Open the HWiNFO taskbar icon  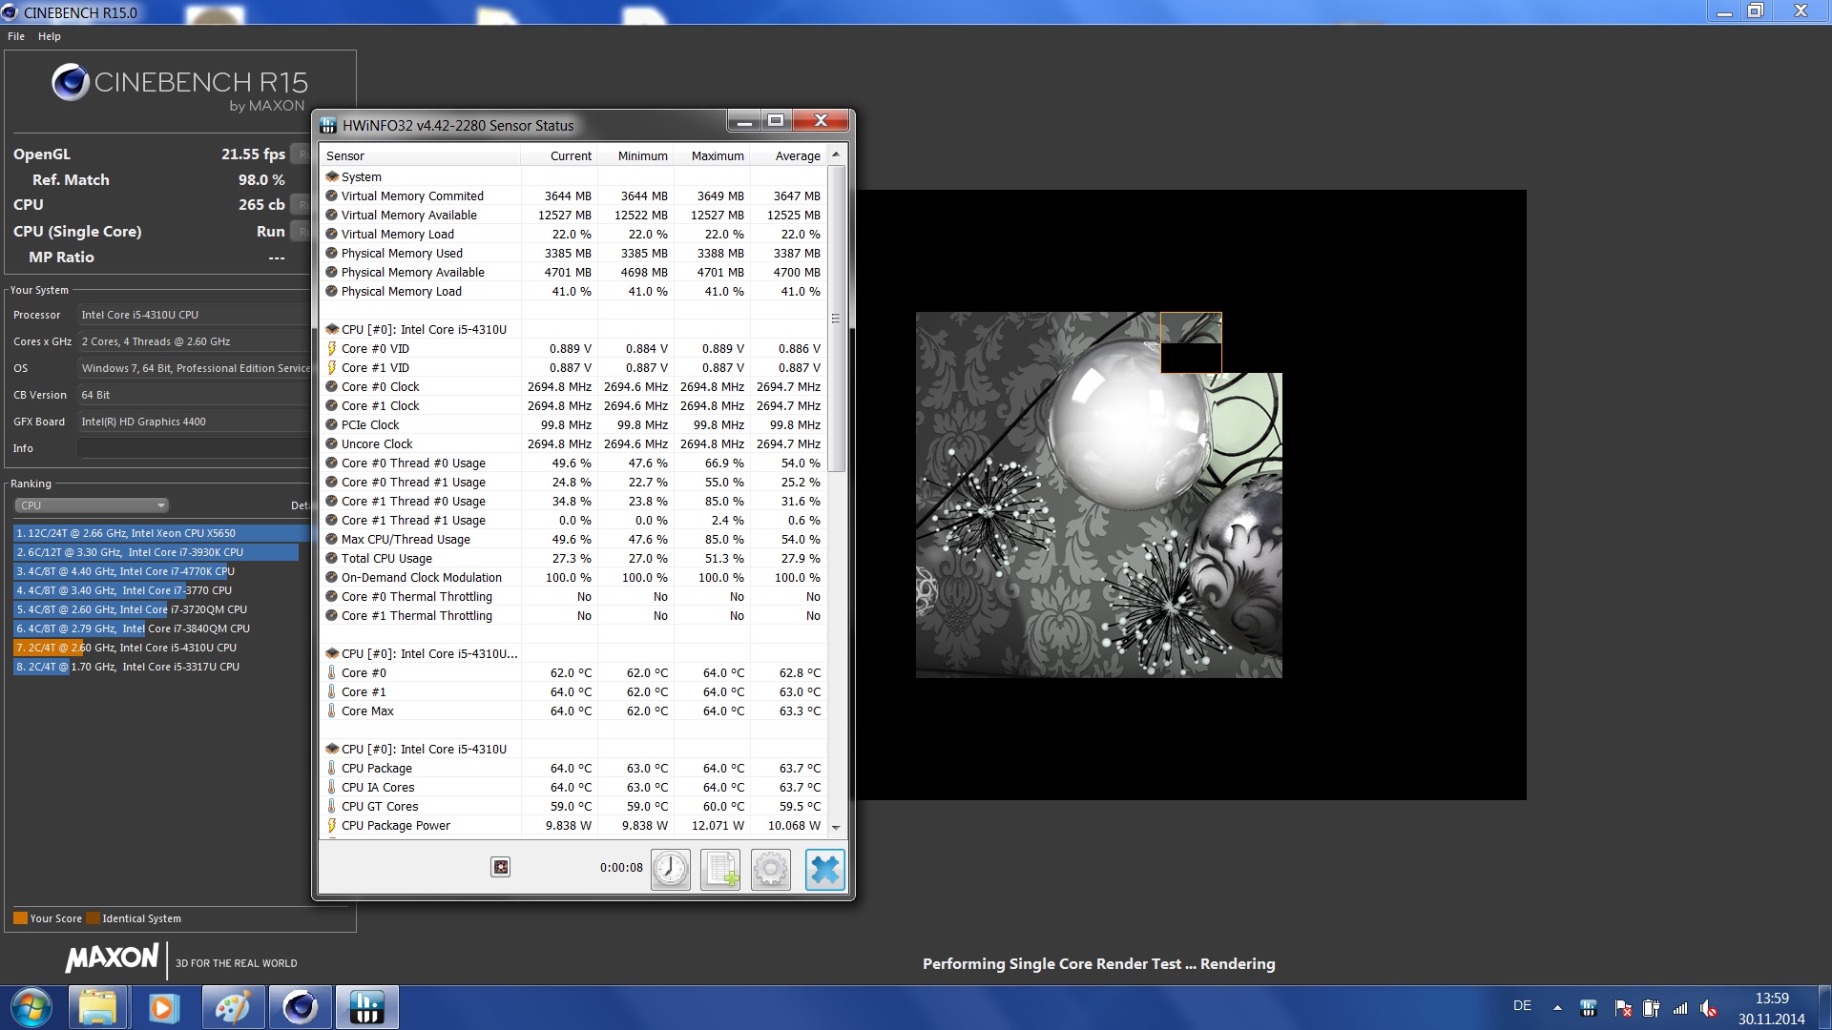(x=366, y=1007)
